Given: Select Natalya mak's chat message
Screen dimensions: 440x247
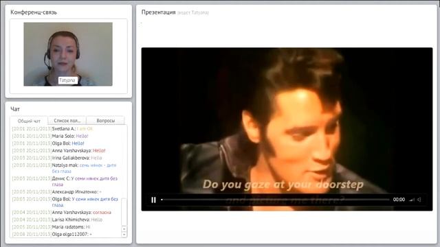Looking at the screenshot, I should [64, 168].
